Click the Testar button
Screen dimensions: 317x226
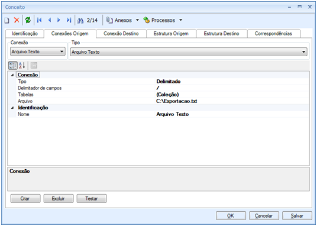point(92,198)
